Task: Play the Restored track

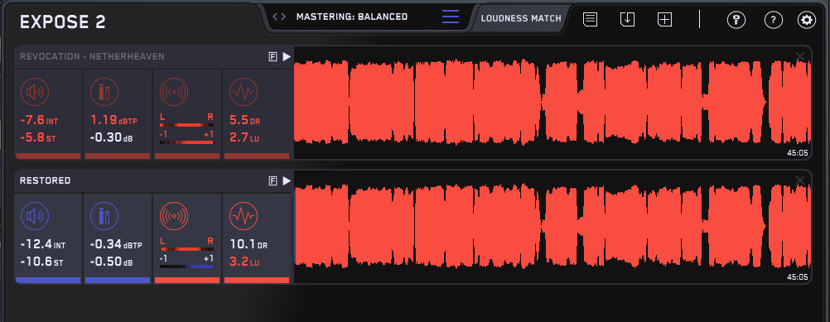Action: click(287, 181)
